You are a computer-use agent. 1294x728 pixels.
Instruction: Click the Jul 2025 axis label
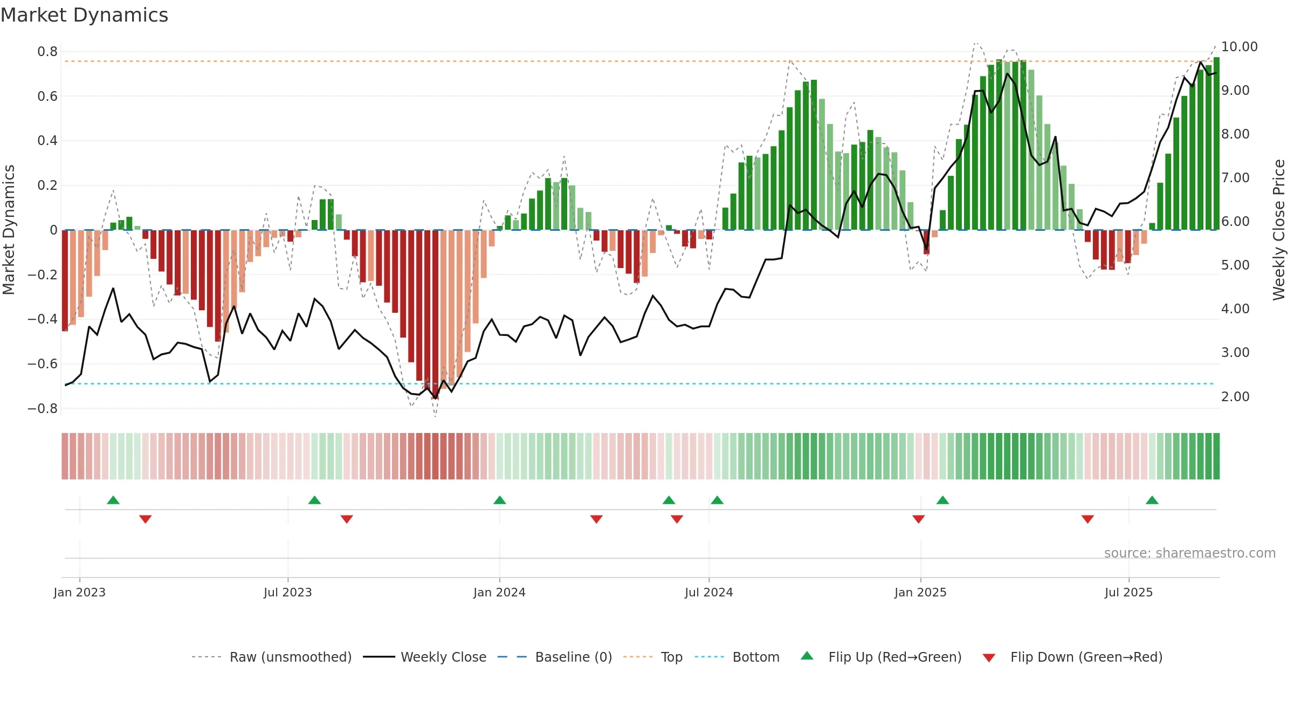point(1129,592)
